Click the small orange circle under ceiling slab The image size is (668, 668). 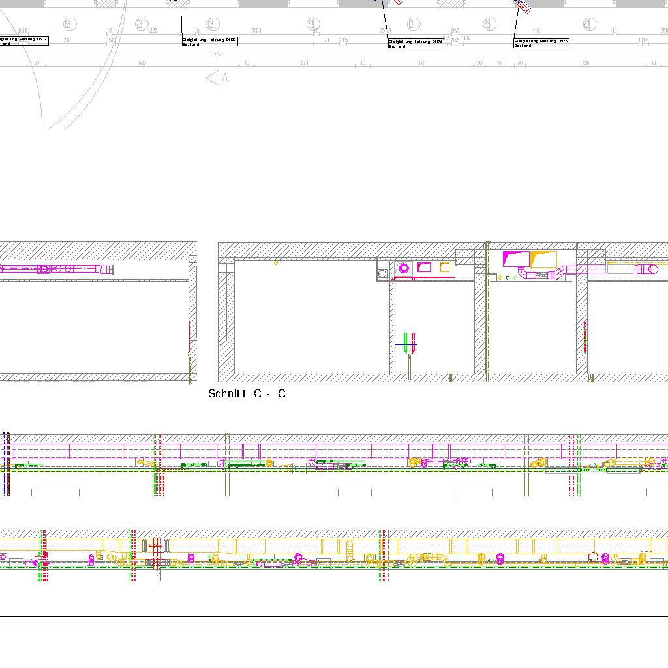point(276,262)
